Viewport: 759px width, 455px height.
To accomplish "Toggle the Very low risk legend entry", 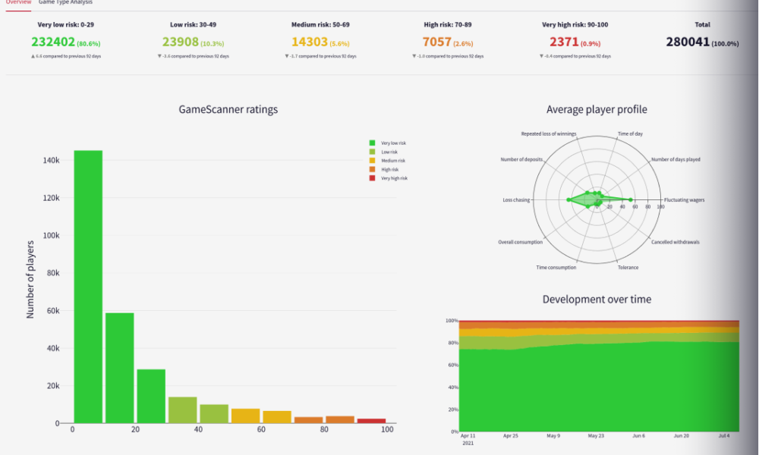I will point(393,143).
